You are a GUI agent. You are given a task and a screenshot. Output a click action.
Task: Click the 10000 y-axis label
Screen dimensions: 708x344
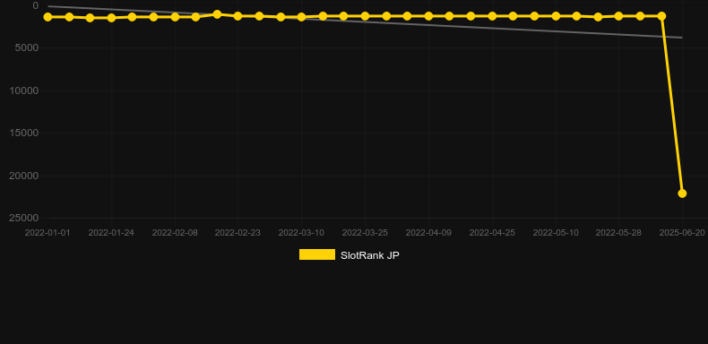[23, 90]
